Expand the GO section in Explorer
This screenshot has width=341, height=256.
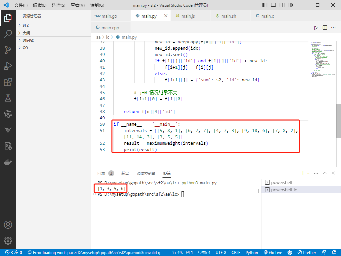[x=54, y=48]
